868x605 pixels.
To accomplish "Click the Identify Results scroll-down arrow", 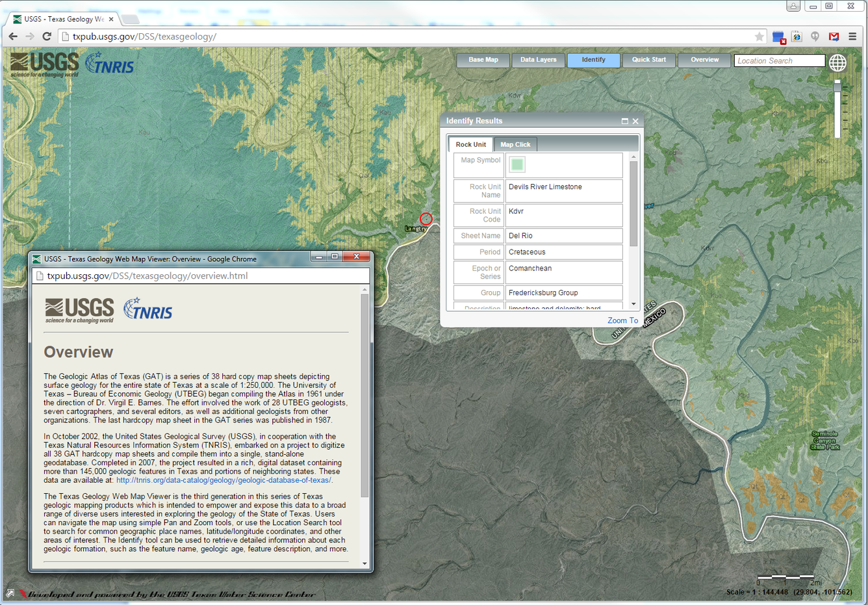I will (633, 303).
